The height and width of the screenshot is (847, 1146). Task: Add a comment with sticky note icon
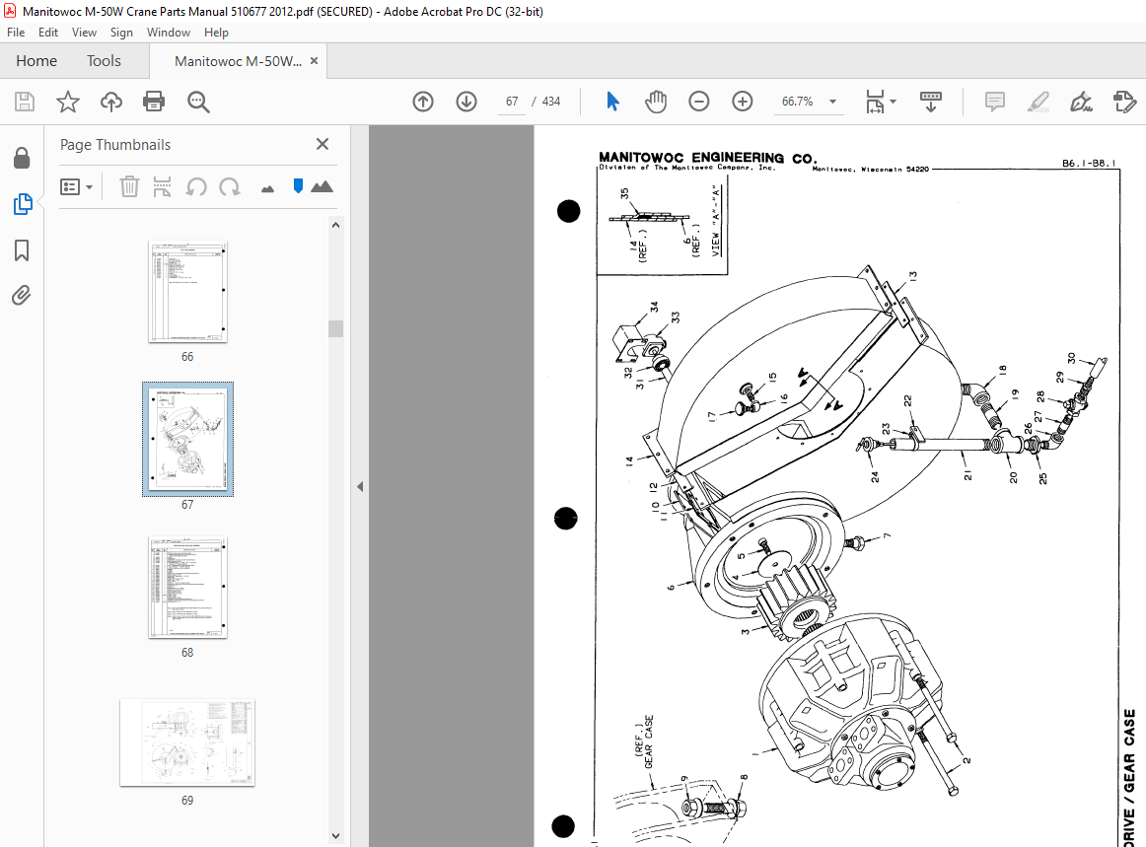tap(995, 102)
